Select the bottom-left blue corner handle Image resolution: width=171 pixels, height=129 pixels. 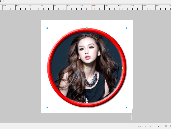click(x=47, y=108)
